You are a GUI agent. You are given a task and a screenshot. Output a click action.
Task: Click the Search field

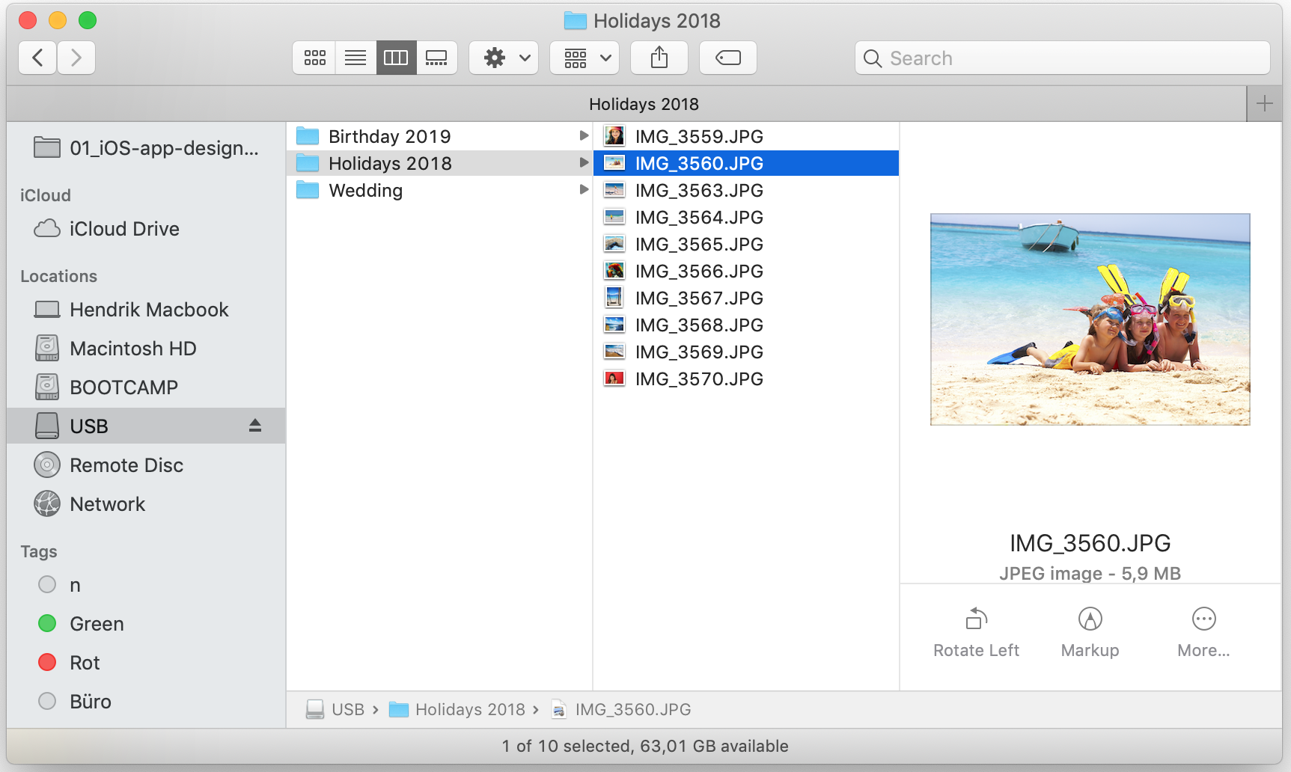coord(1062,58)
